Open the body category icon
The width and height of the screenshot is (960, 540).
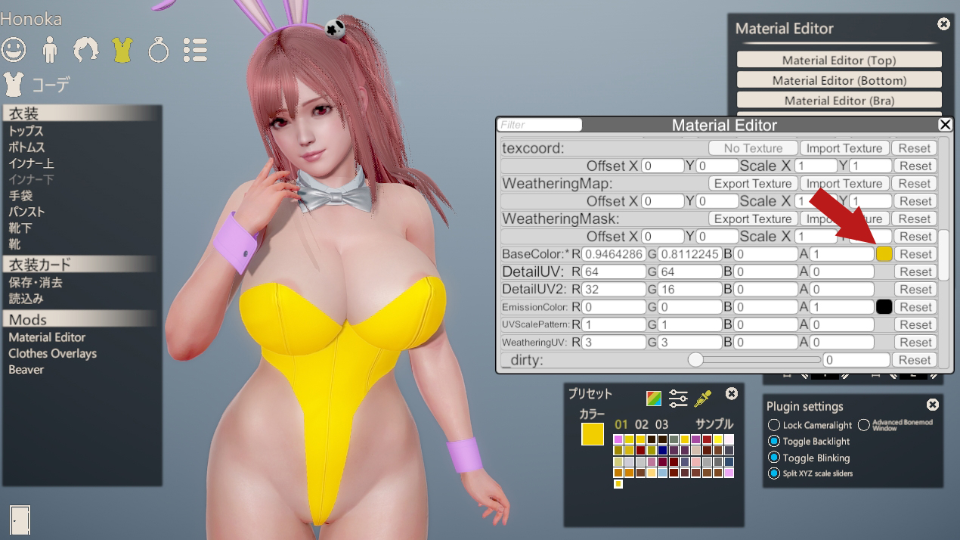pos(50,50)
